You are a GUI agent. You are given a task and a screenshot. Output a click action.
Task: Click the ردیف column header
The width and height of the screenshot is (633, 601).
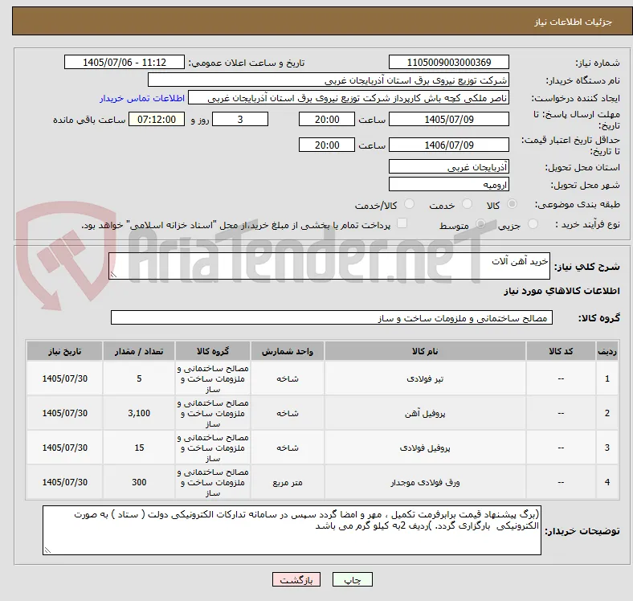coord(606,351)
